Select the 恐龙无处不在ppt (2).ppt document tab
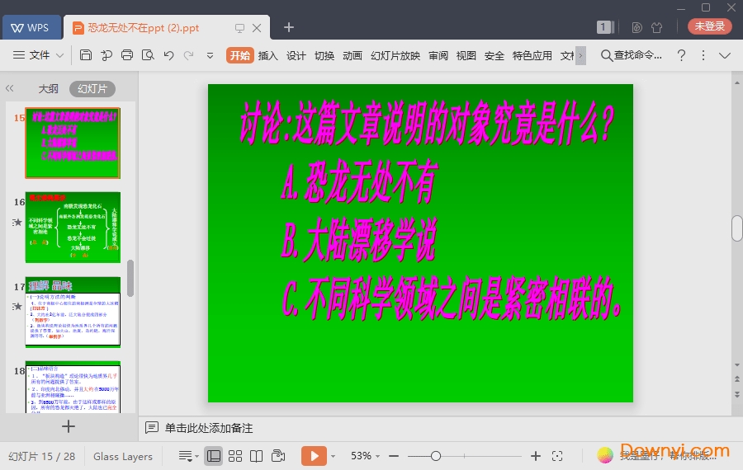The width and height of the screenshot is (743, 470). (143, 28)
